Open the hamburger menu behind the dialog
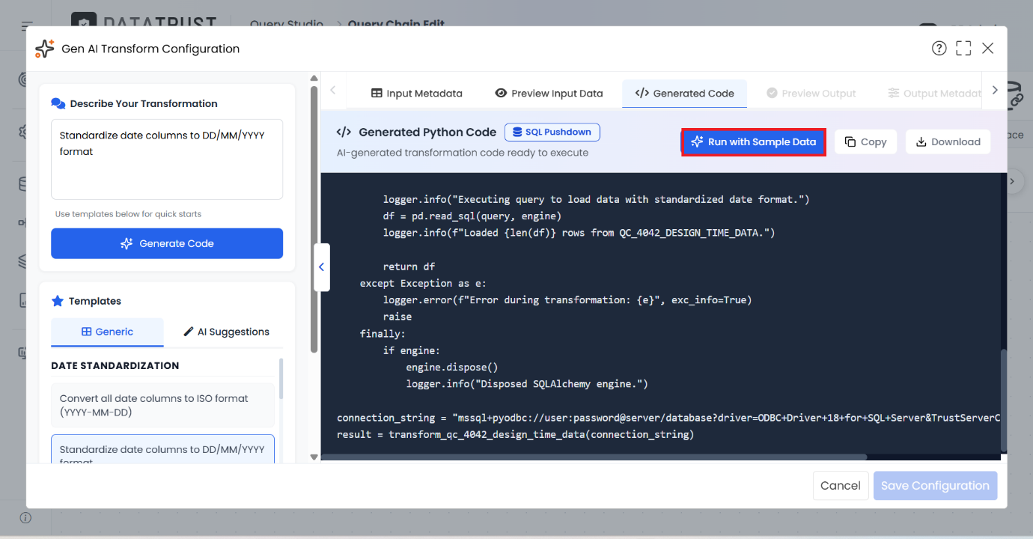The image size is (1033, 539). [x=27, y=25]
